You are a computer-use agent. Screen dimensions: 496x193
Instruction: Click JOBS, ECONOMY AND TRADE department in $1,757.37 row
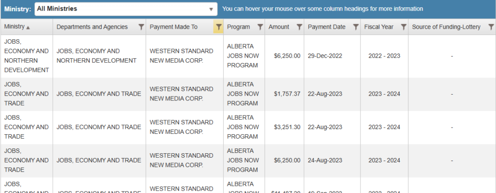pyautogui.click(x=99, y=94)
